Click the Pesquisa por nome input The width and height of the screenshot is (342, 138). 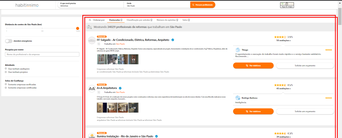[x=42, y=54]
